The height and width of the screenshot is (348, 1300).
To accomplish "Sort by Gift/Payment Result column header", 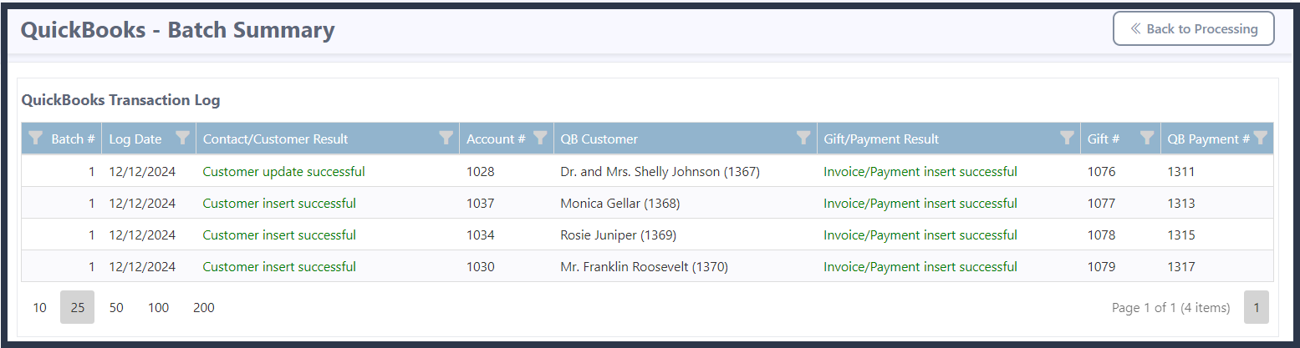I will click(x=881, y=139).
